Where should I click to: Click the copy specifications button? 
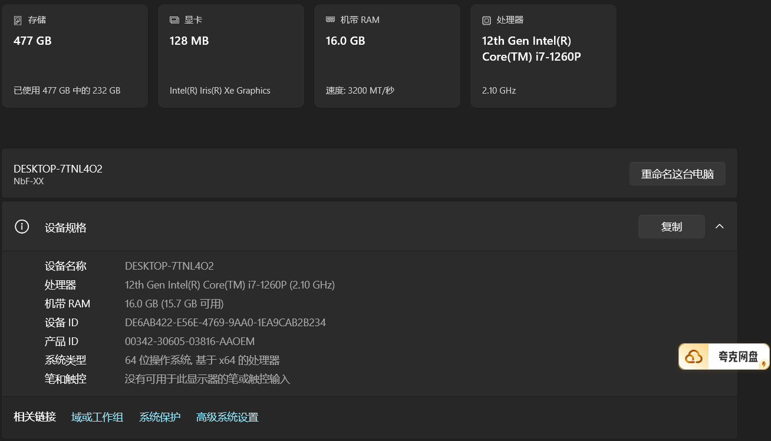pyautogui.click(x=671, y=227)
